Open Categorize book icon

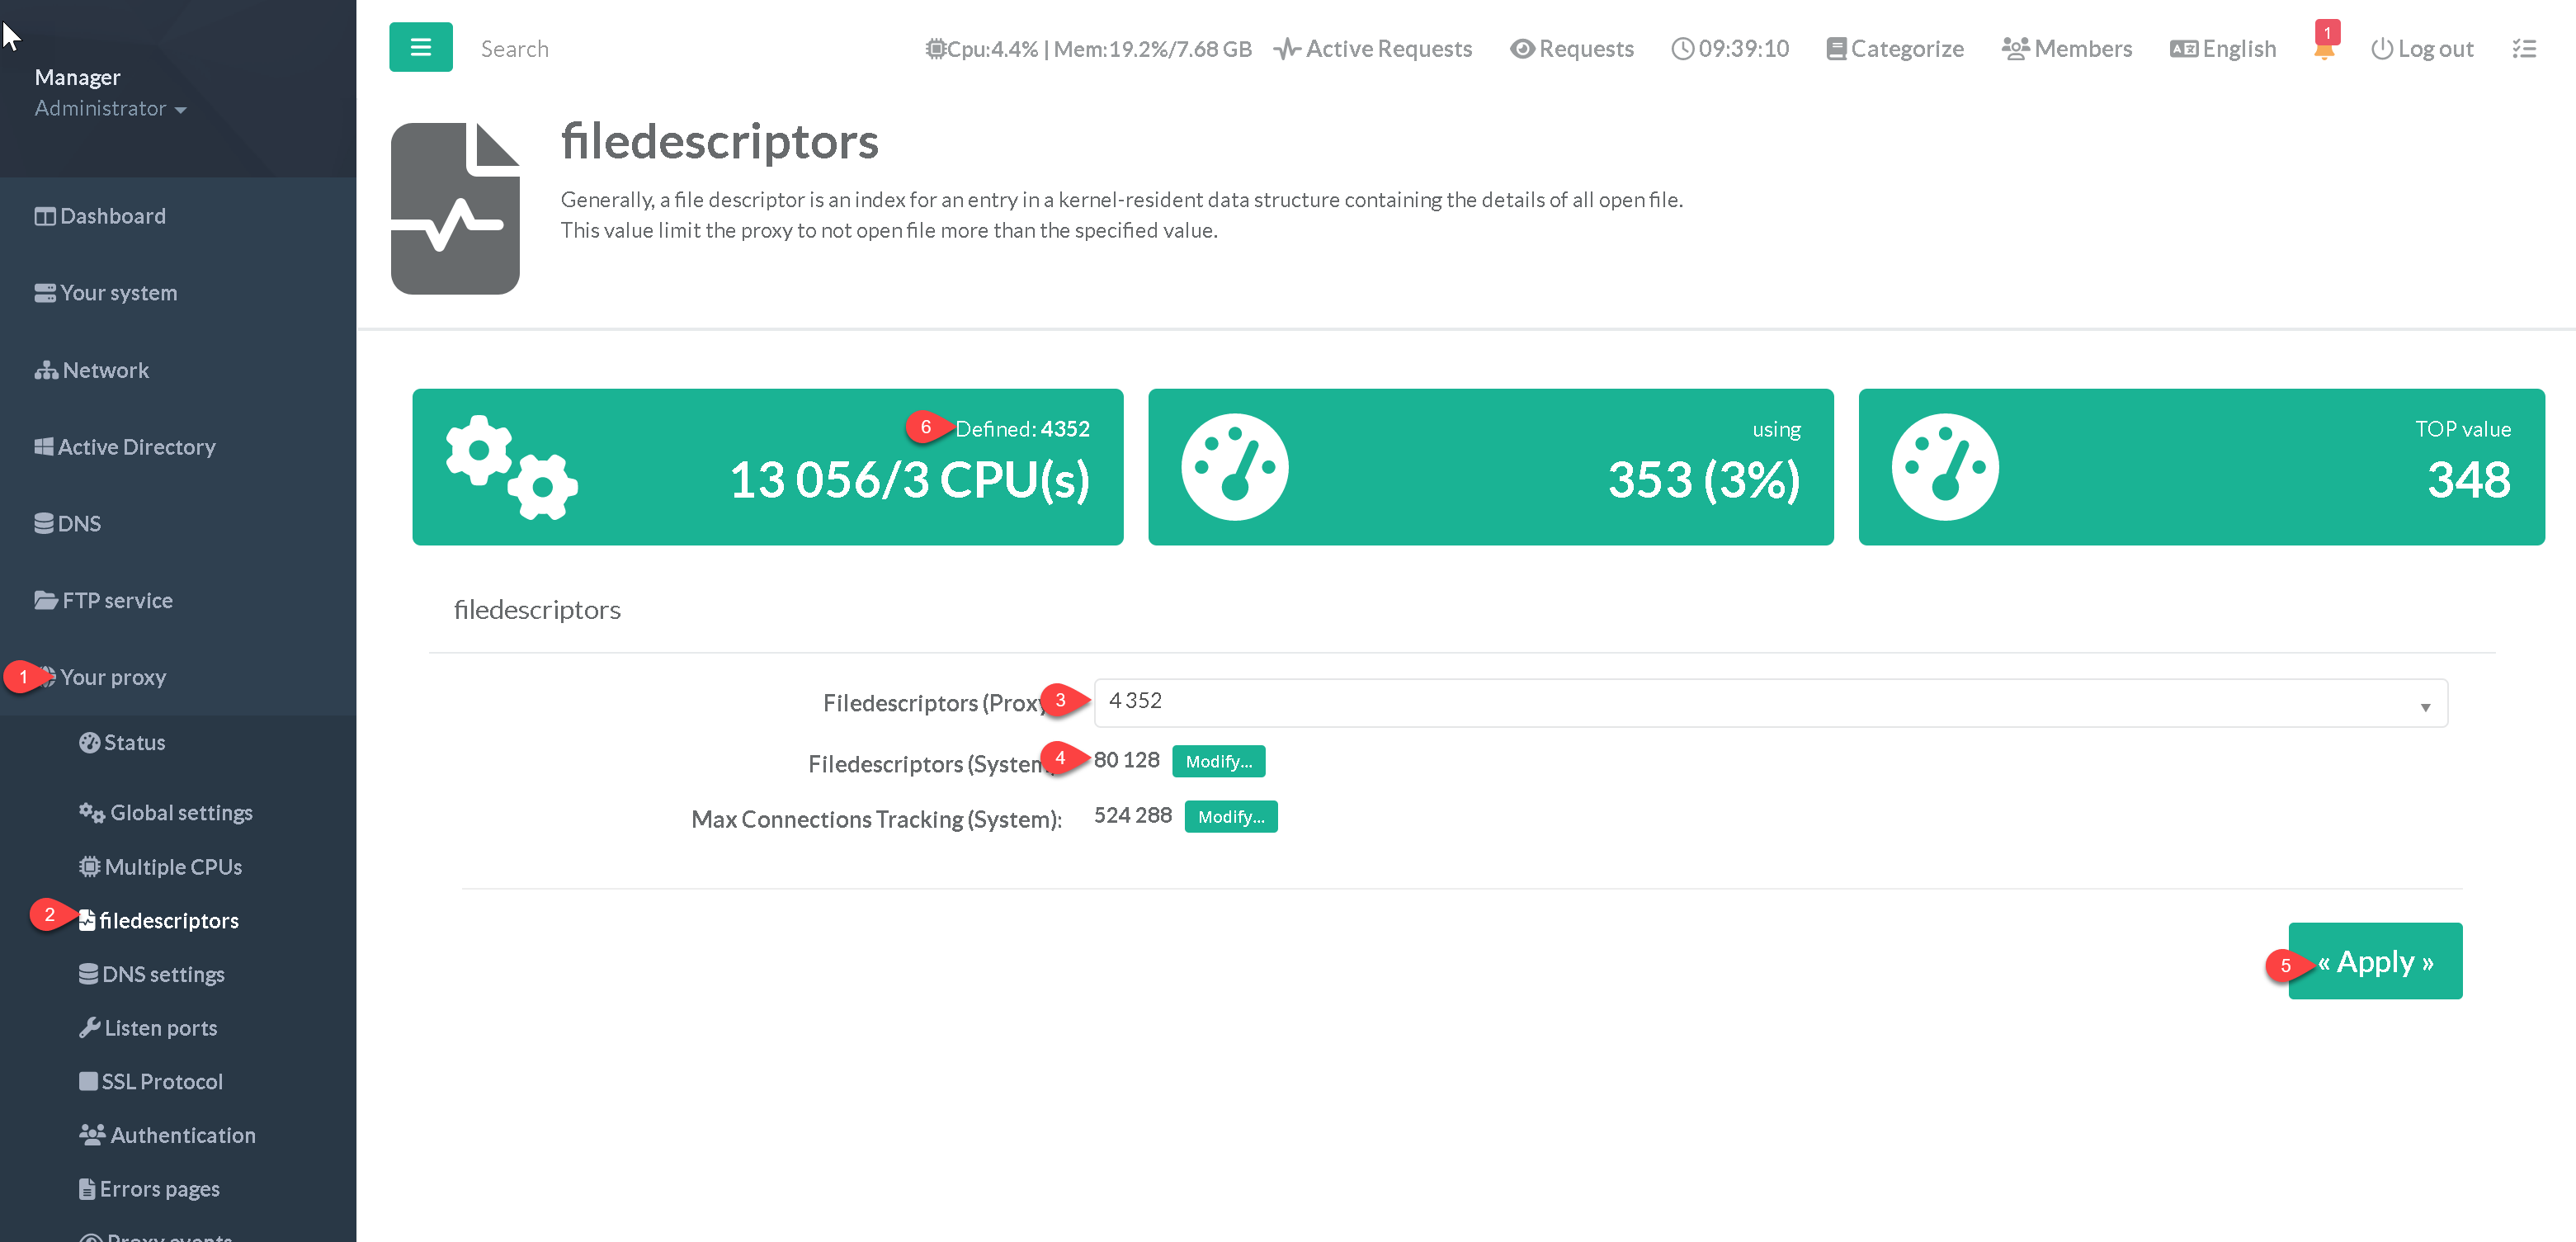coord(1835,49)
